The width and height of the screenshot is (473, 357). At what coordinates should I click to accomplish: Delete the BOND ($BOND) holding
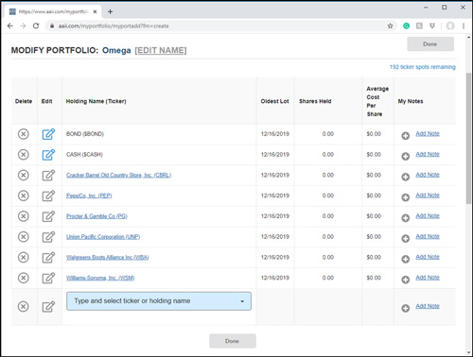coord(23,134)
